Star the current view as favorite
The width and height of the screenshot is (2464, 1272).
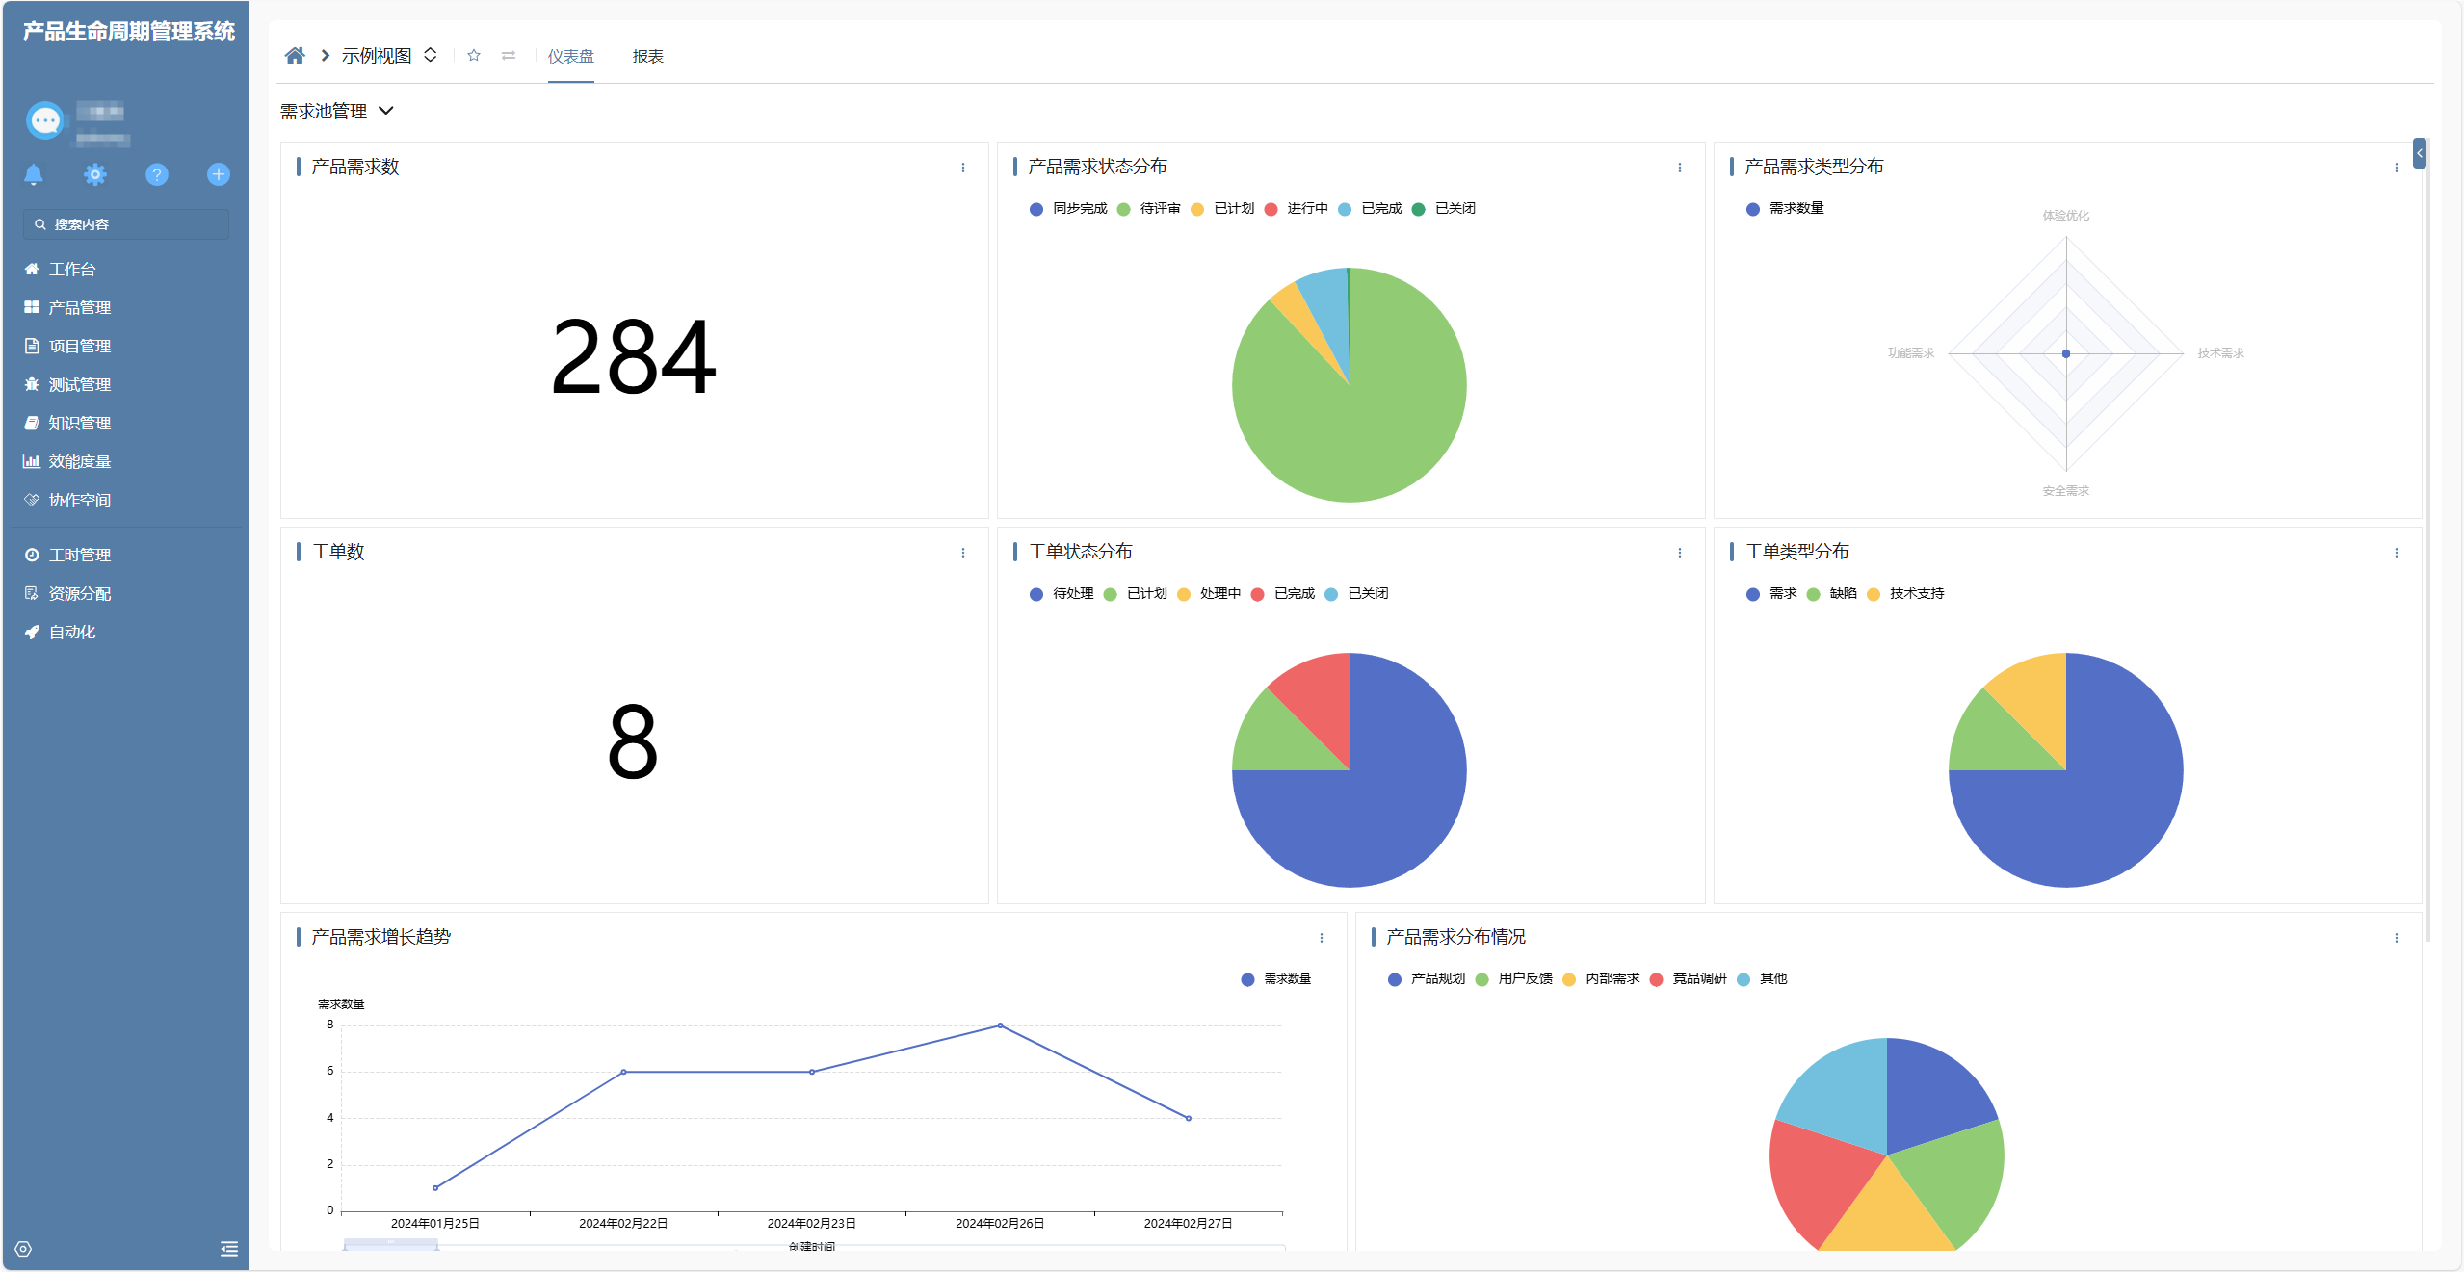coord(474,56)
